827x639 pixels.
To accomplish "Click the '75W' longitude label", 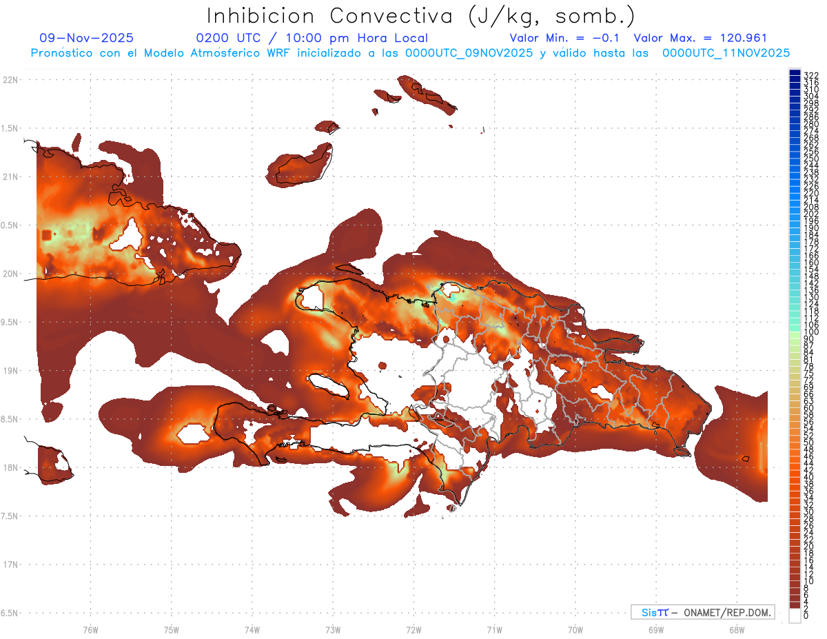I will (x=171, y=629).
